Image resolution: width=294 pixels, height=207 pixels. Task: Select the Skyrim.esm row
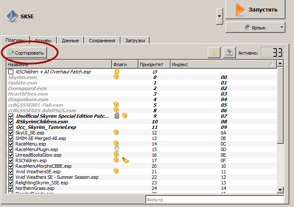coord(141,77)
